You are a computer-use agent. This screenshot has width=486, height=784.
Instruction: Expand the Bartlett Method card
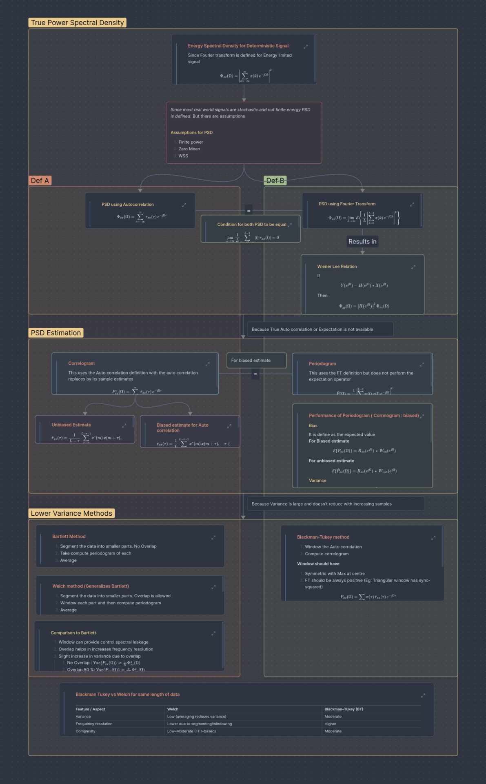pos(213,538)
